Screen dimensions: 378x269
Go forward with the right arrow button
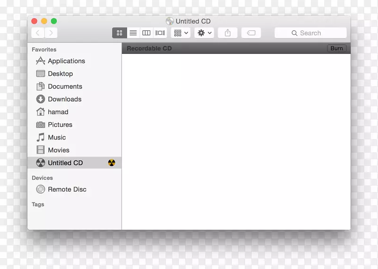pos(51,33)
